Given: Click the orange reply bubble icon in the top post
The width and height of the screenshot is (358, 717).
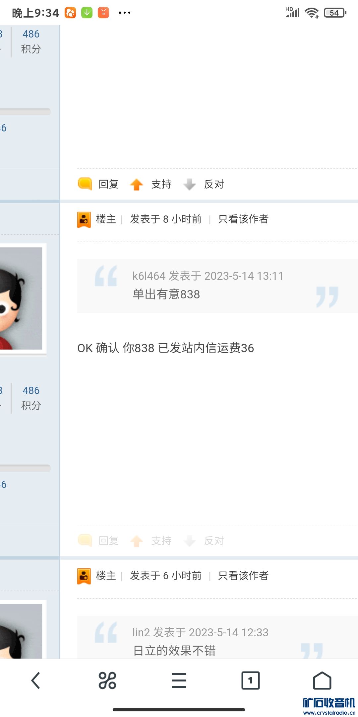Looking at the screenshot, I should click(85, 184).
